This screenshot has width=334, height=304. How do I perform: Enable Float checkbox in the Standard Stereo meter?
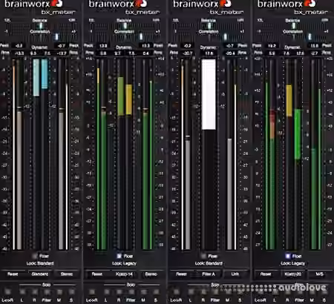click(35, 256)
